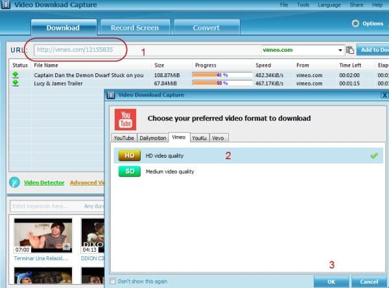389x288 pixels.
Task: Select the Dailymotion tab in the dialog
Action: click(x=152, y=138)
